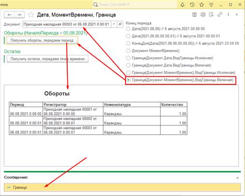The height and width of the screenshot is (196, 245).
Task: Add form to favorites star
Action: [31, 15]
